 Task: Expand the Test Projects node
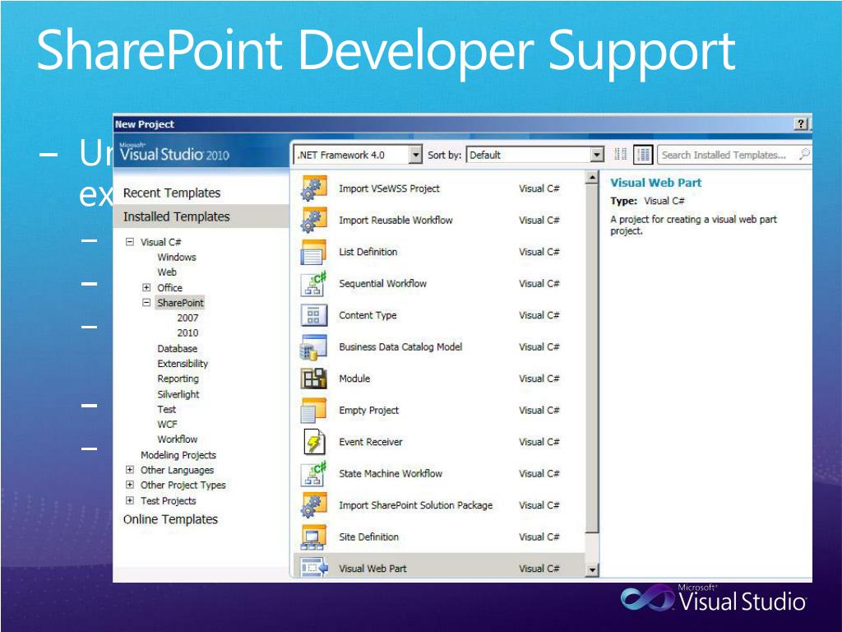pyautogui.click(x=129, y=500)
